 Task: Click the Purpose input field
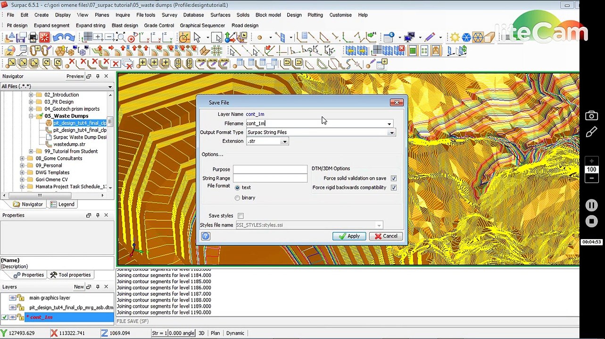click(270, 169)
